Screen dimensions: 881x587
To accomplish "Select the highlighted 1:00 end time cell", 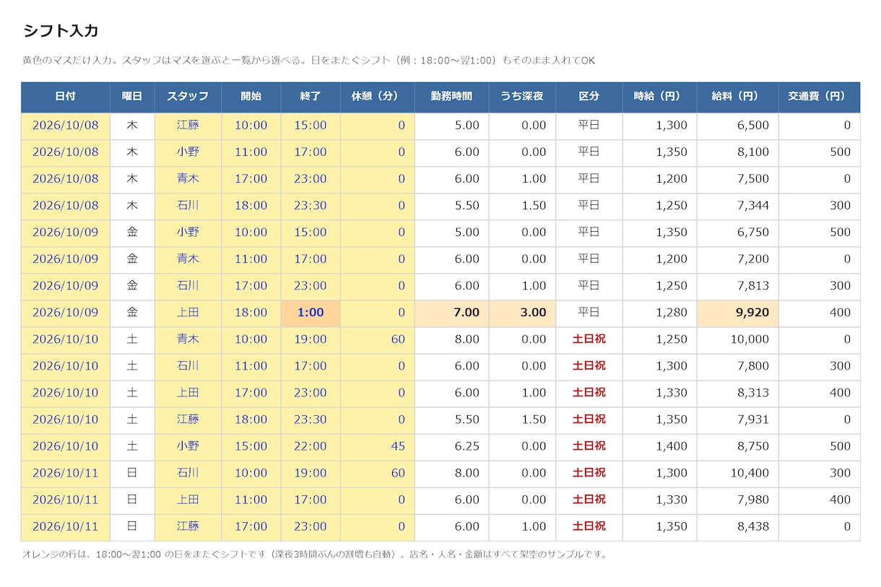I will point(311,313).
